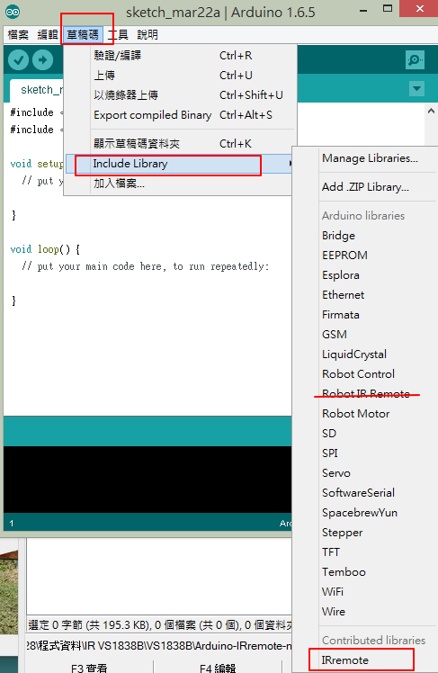Click the Upload arrow toolbar icon

tap(42, 59)
